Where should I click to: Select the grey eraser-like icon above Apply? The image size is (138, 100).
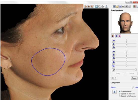pyautogui.click(x=114, y=70)
